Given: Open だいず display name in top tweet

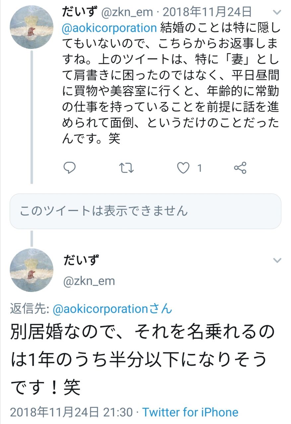Looking at the screenshot, I should tap(79, 12).
